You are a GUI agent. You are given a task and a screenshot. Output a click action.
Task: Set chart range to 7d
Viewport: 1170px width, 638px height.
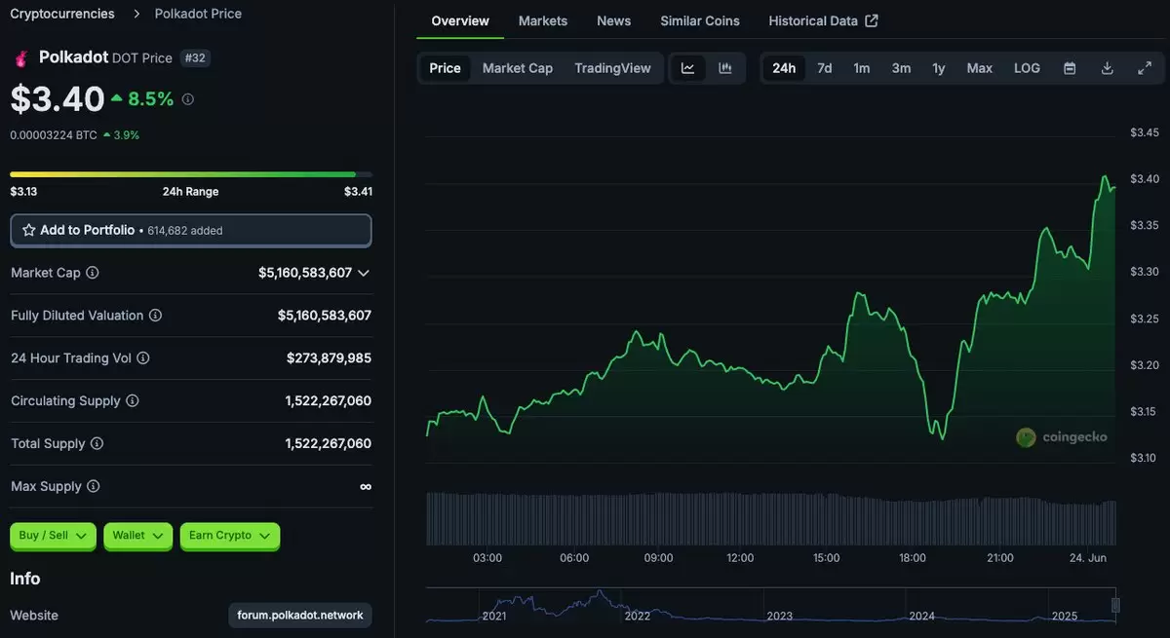pyautogui.click(x=825, y=68)
